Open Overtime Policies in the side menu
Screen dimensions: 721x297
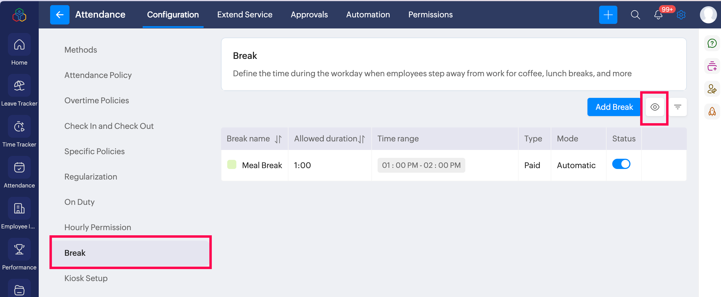coord(97,100)
